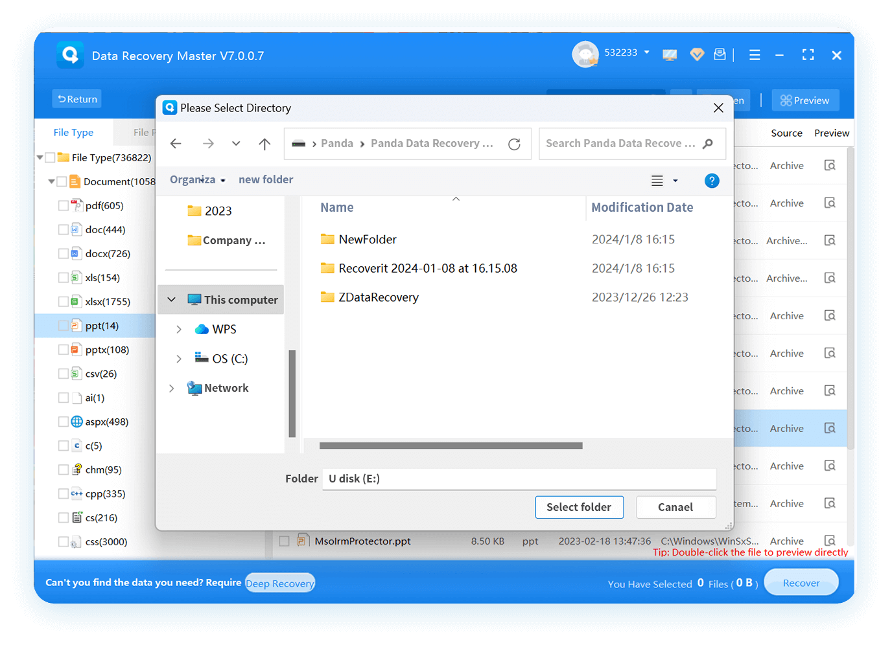This screenshot has height=645, width=892.
Task: Check the pptx(108) checkbox
Action: pyautogui.click(x=64, y=349)
